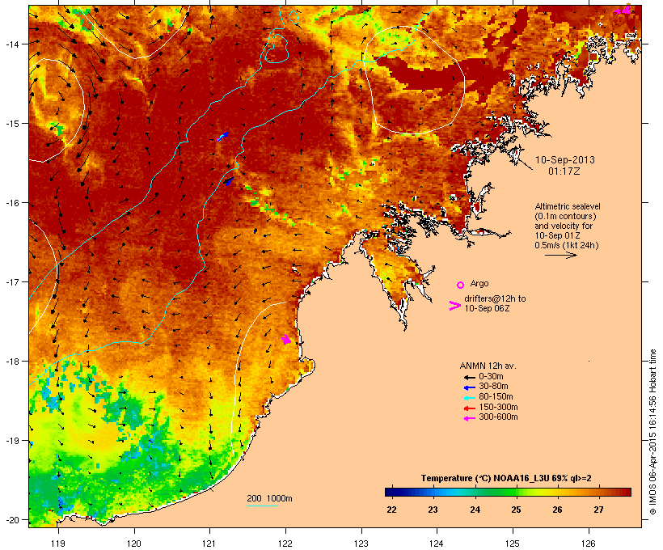This screenshot has width=663, height=550.
Task: Click the 'ANMN 12h av.' heading
Action: 488,366
